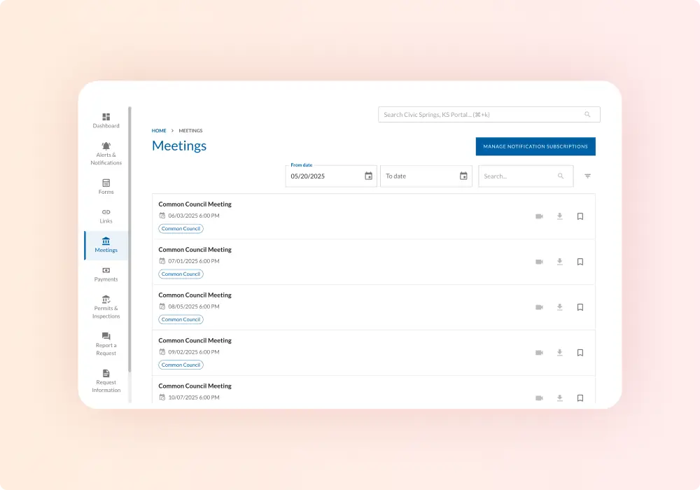Screen dimensions: 700x490
Task: Open Alerts & Notifications in sidebar
Action: [106, 154]
